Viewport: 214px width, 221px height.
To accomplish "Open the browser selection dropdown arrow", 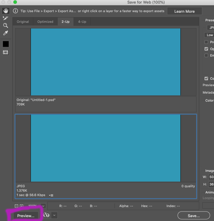I will click(x=54, y=215).
